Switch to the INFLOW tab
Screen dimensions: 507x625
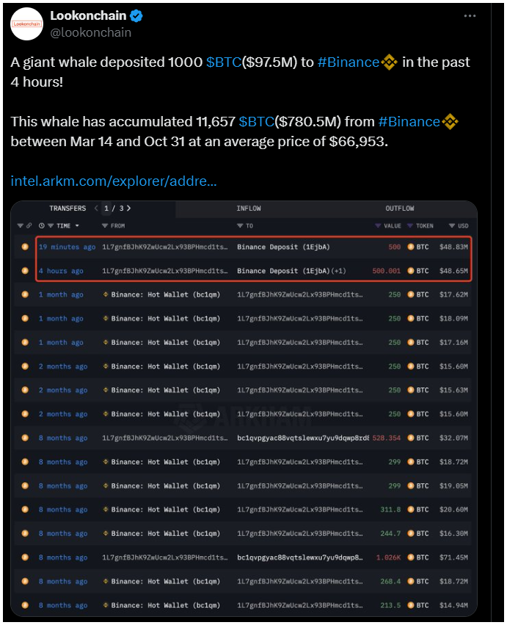coord(249,209)
